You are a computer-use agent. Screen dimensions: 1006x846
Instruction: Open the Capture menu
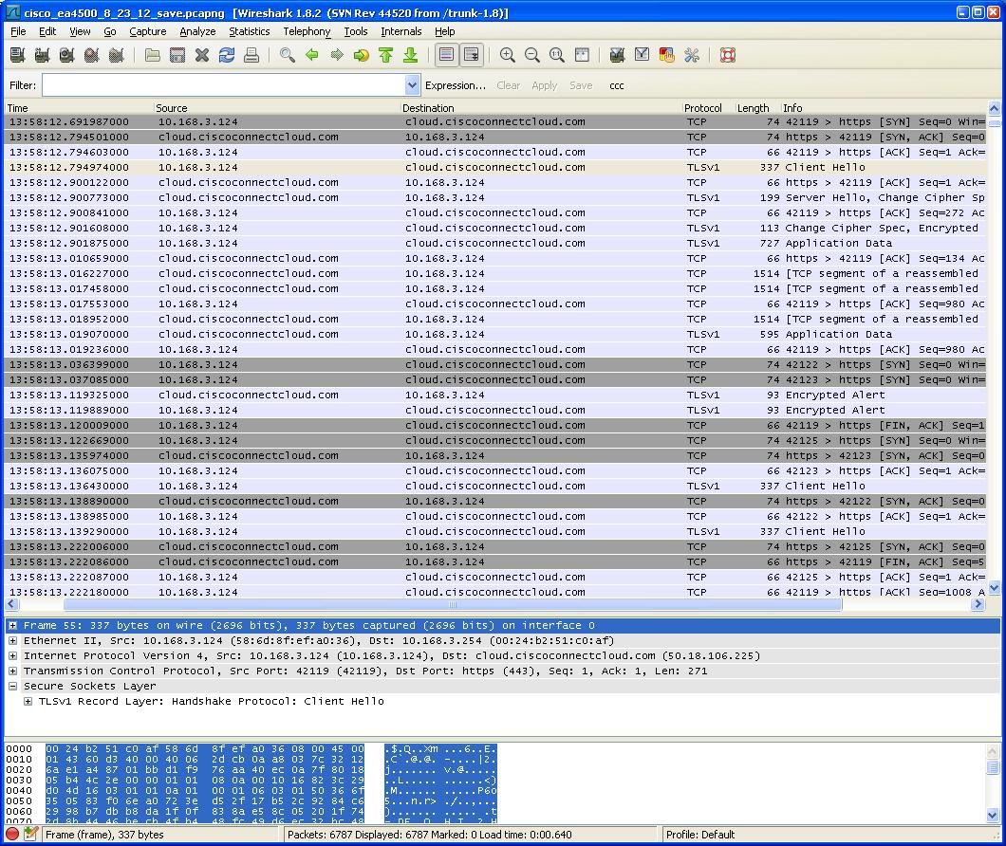pyautogui.click(x=147, y=31)
